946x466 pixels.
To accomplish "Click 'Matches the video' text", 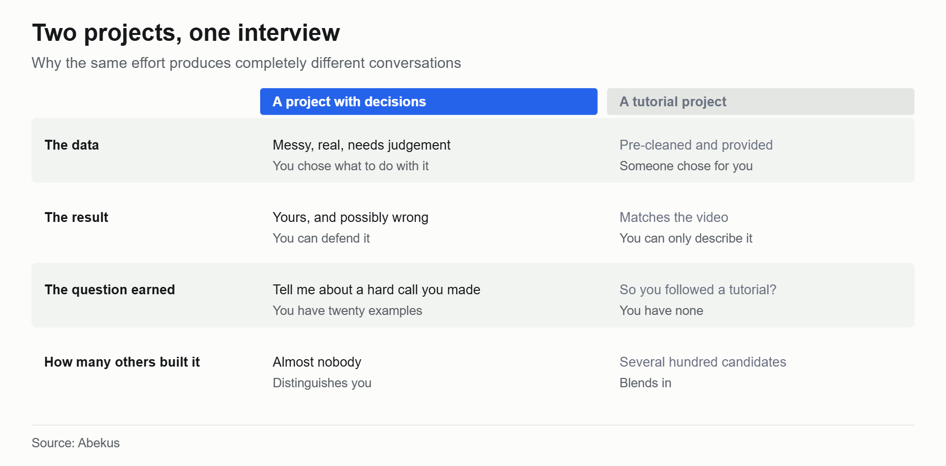I will coord(674,217).
